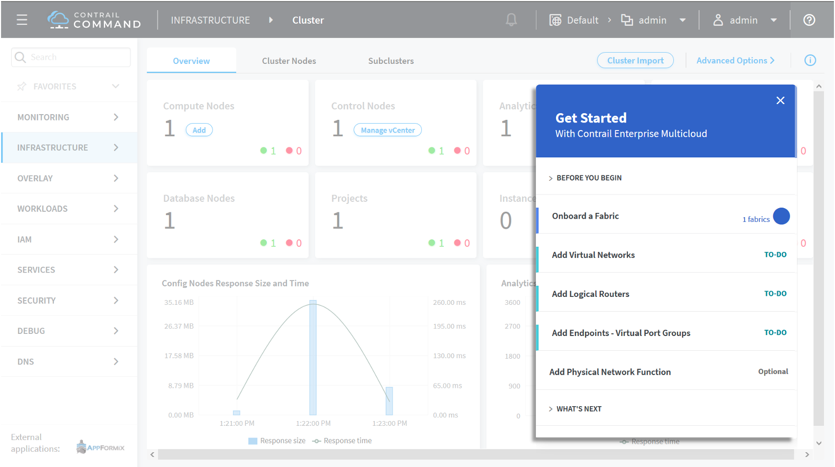Click the Default domain globe icon
835x467 pixels.
pyautogui.click(x=555, y=20)
